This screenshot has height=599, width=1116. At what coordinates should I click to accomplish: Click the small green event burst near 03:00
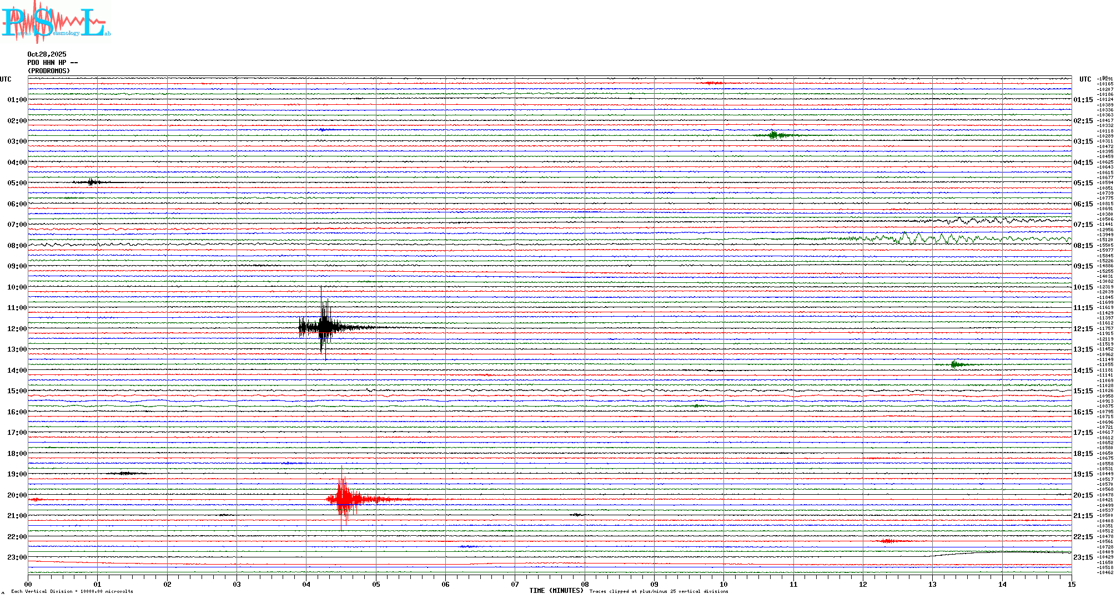coord(774,135)
